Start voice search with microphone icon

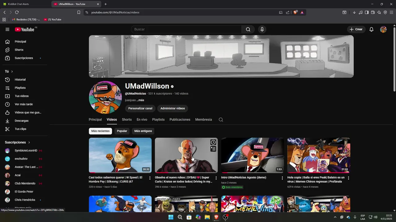point(262,29)
